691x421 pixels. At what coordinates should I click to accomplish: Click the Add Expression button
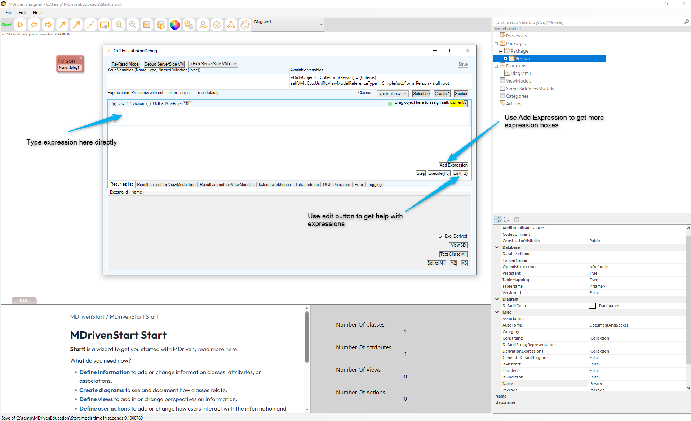pyautogui.click(x=453, y=165)
